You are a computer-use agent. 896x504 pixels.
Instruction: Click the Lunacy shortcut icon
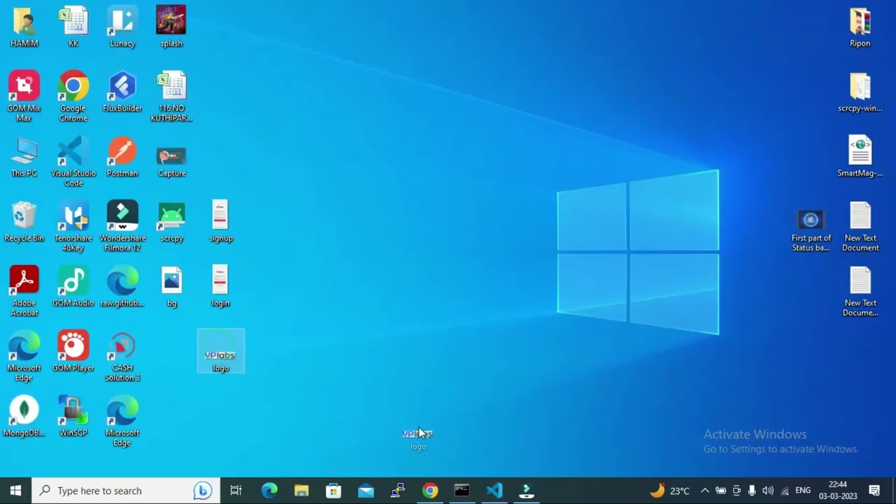tap(122, 27)
